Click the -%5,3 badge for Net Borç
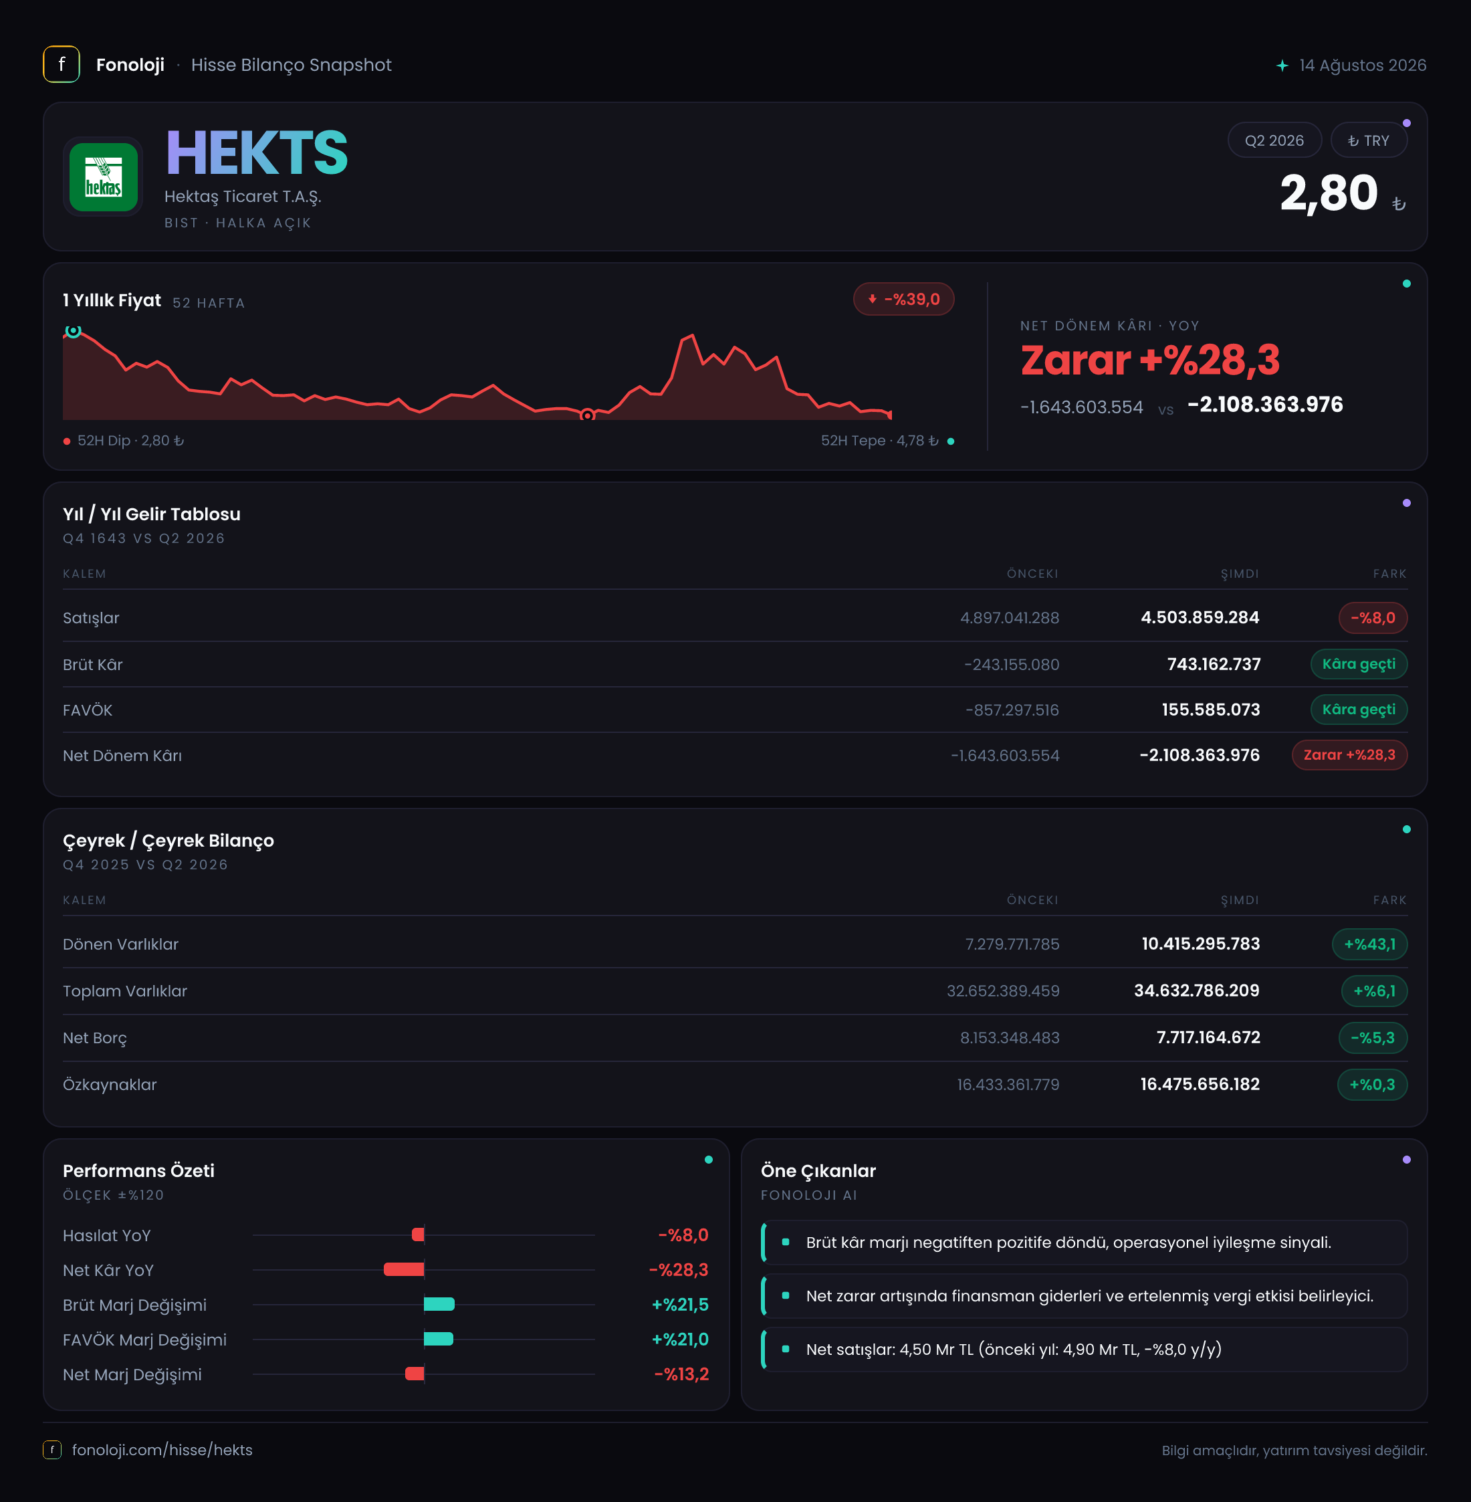1471x1502 pixels. click(1372, 1038)
